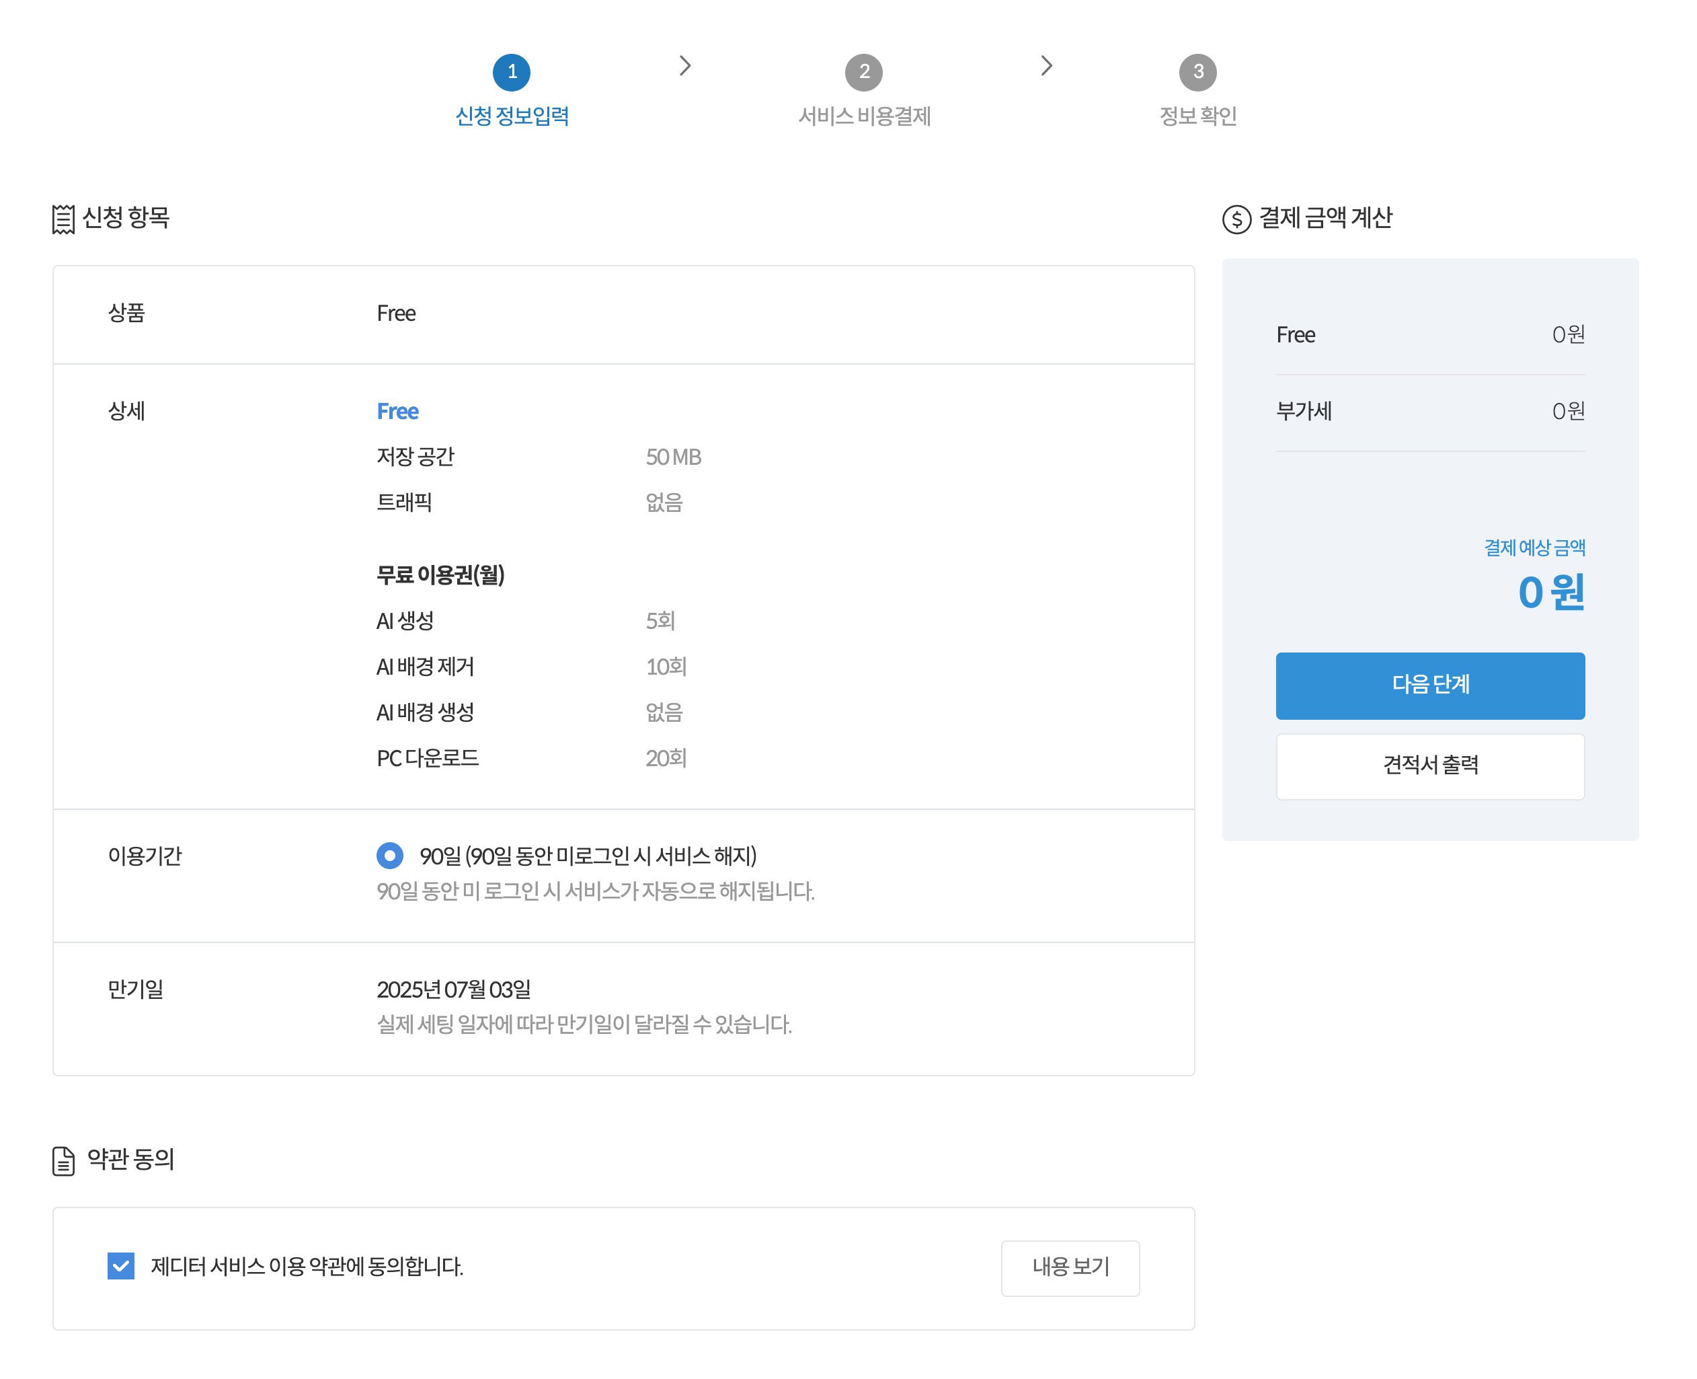The image size is (1697, 1379).
Task: Click the gray step 2 circle
Action: click(863, 72)
